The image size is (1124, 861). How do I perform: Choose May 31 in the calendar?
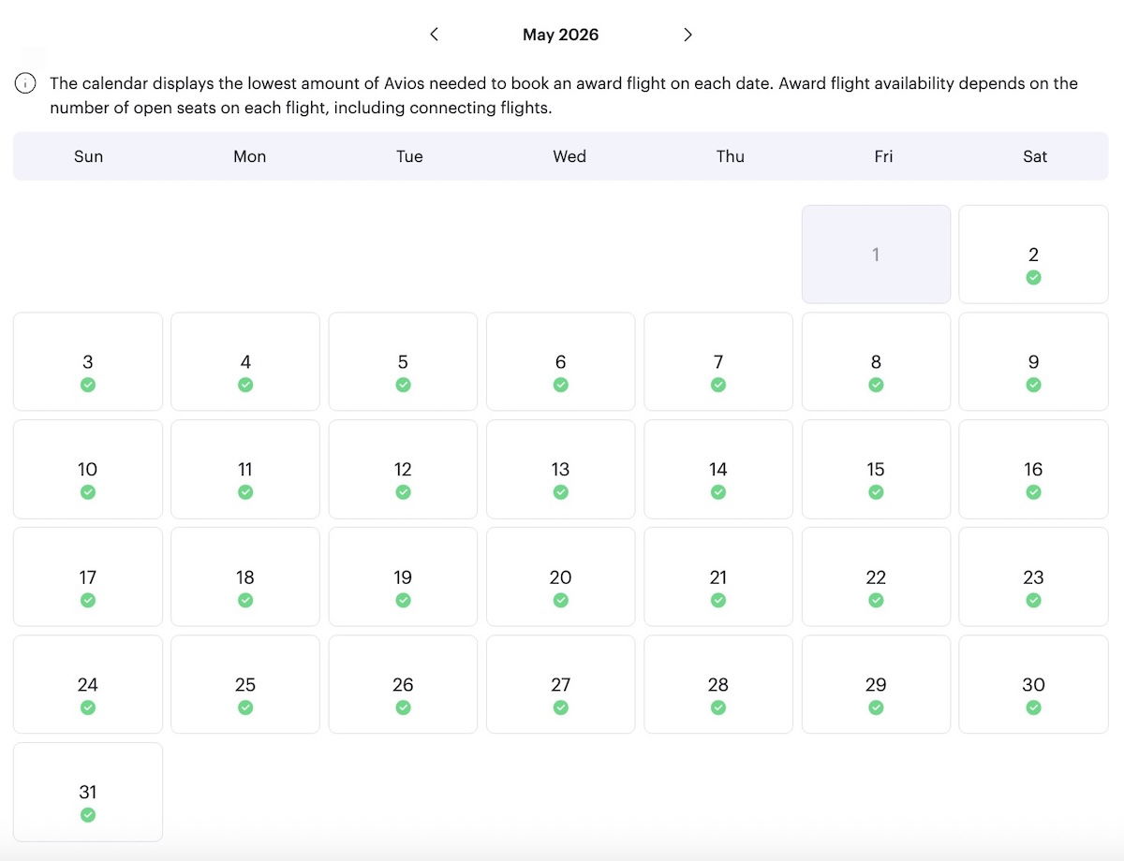pos(88,792)
